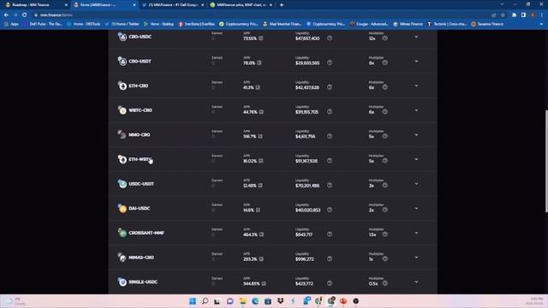Click liquidity help icon for CRO-USDC
Image resolution: width=548 pixels, height=308 pixels.
point(330,38)
